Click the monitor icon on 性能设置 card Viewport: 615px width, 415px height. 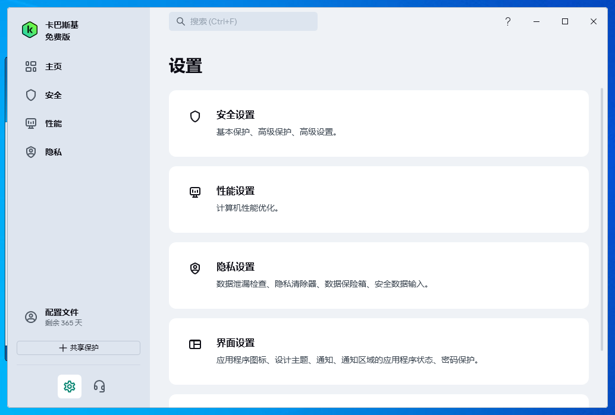[x=195, y=192]
